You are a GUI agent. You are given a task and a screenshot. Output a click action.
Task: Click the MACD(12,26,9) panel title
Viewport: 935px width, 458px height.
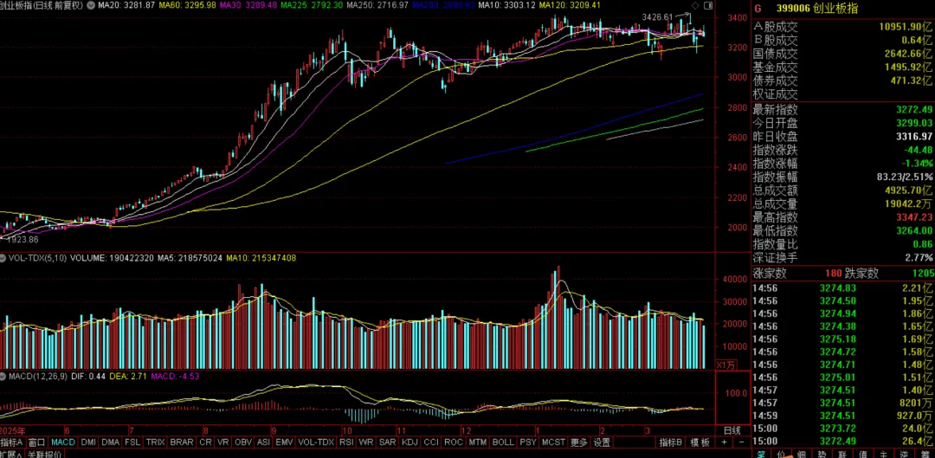(37, 377)
